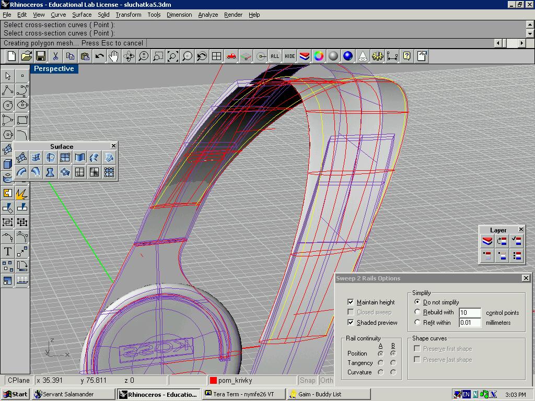
Task: Select Tangency radio for rail A
Action: [x=380, y=363]
